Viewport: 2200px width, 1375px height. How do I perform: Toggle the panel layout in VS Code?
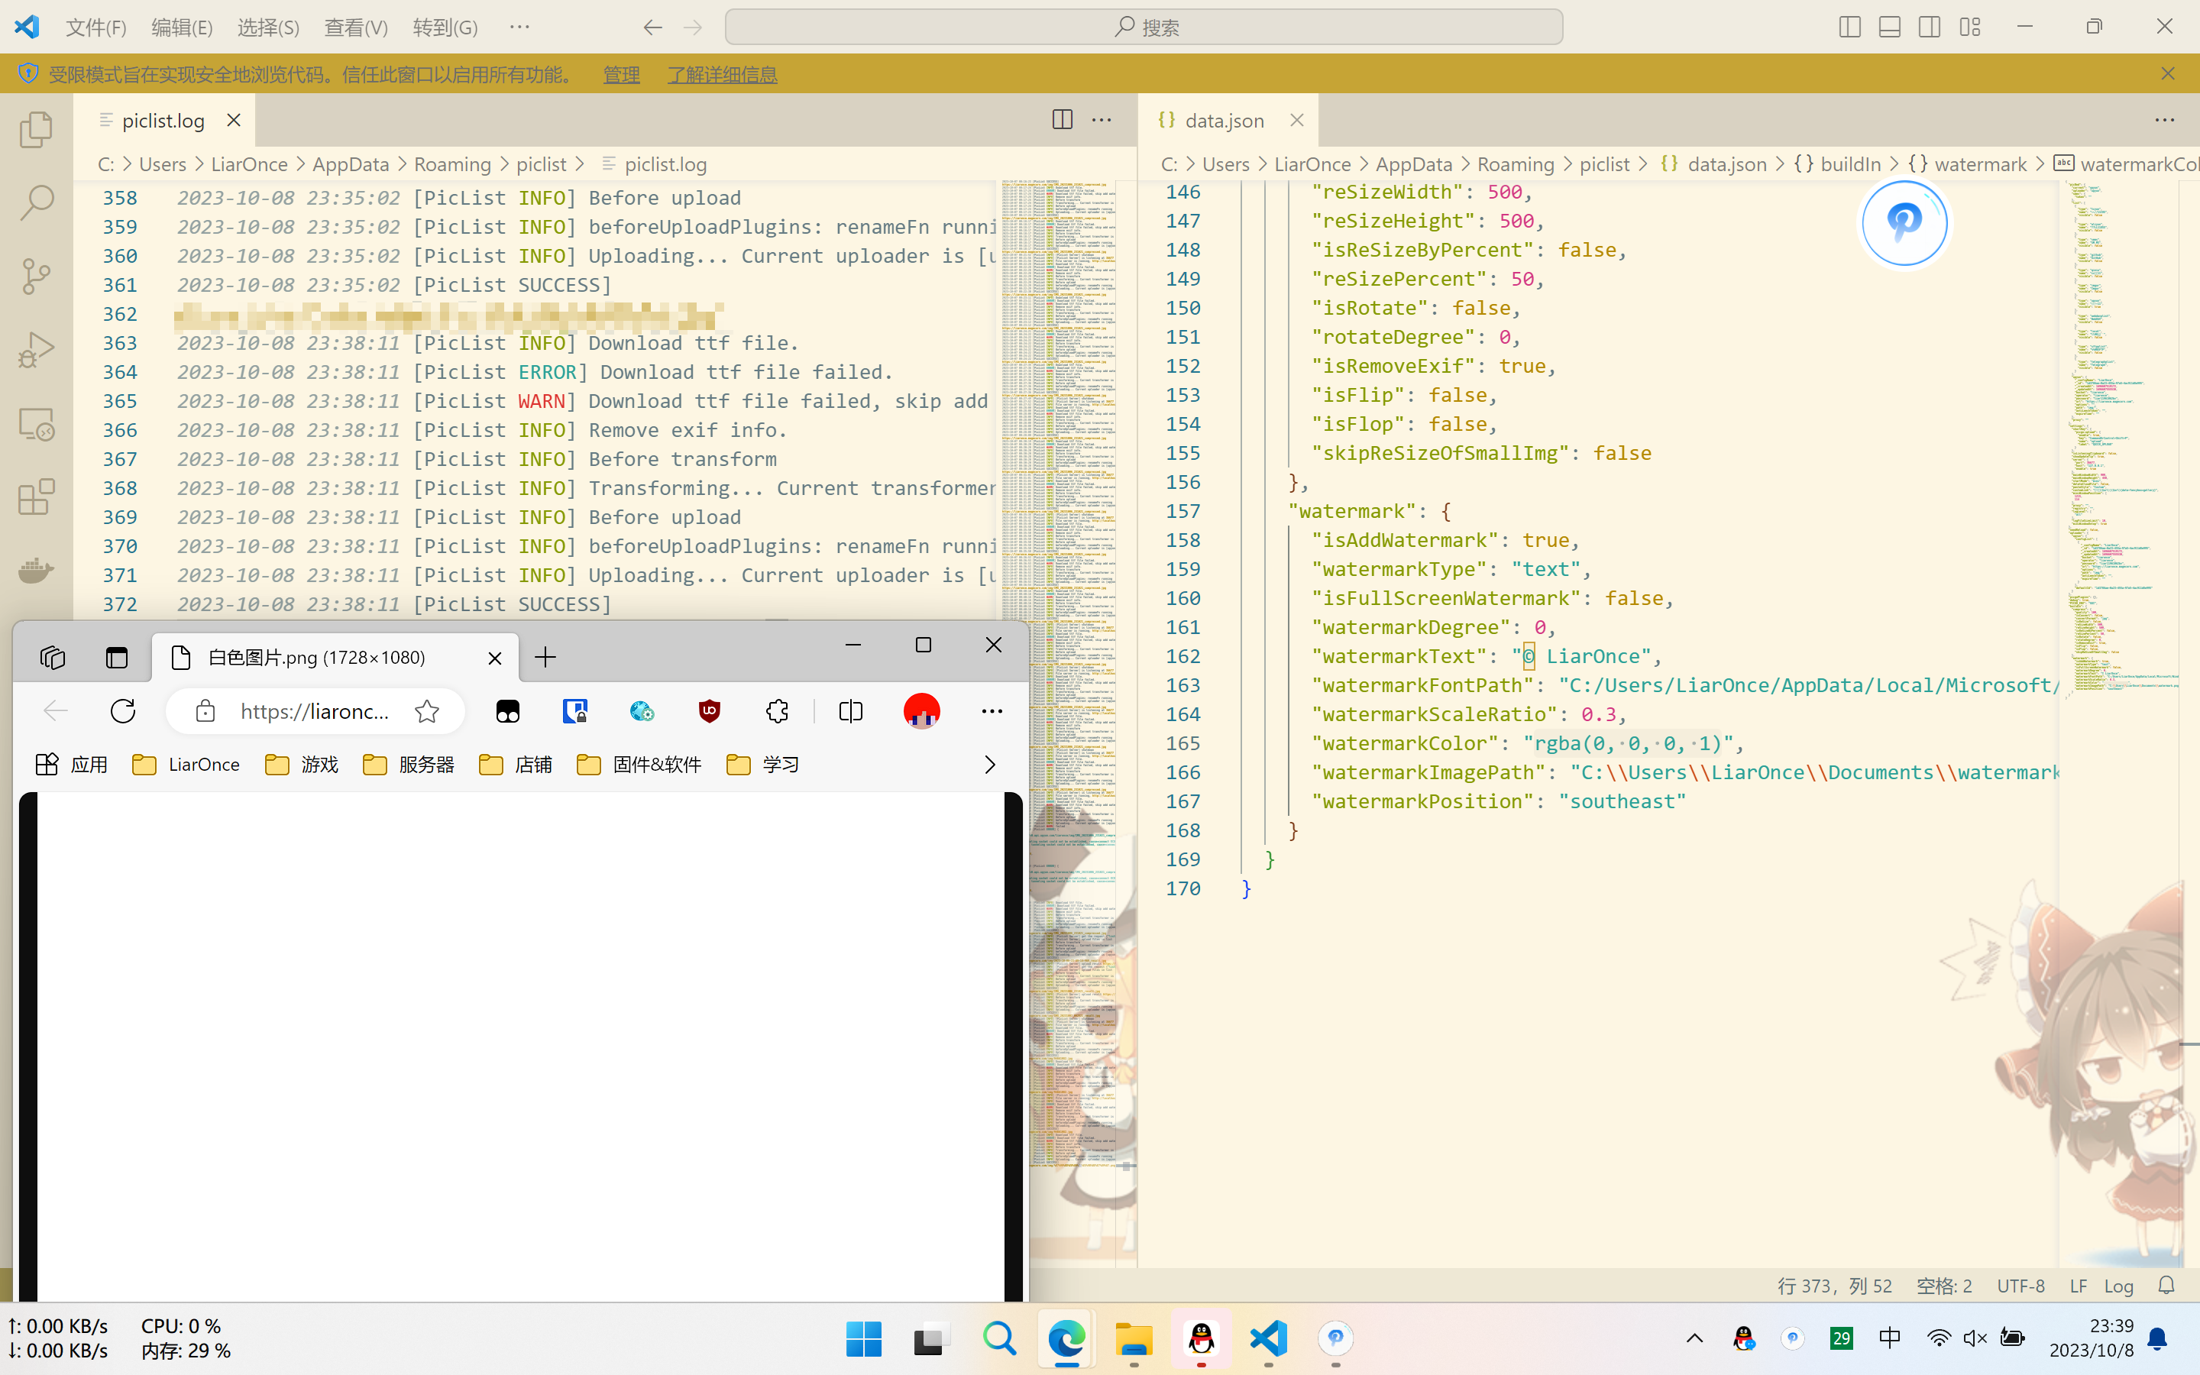pyautogui.click(x=1888, y=27)
